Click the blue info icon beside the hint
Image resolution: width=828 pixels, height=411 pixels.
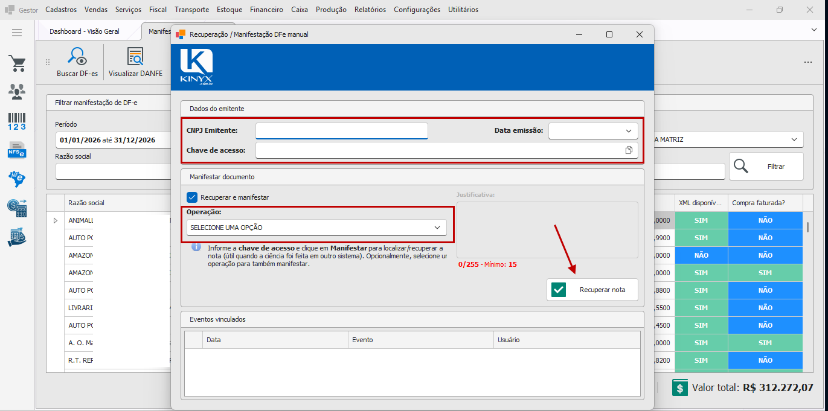196,247
